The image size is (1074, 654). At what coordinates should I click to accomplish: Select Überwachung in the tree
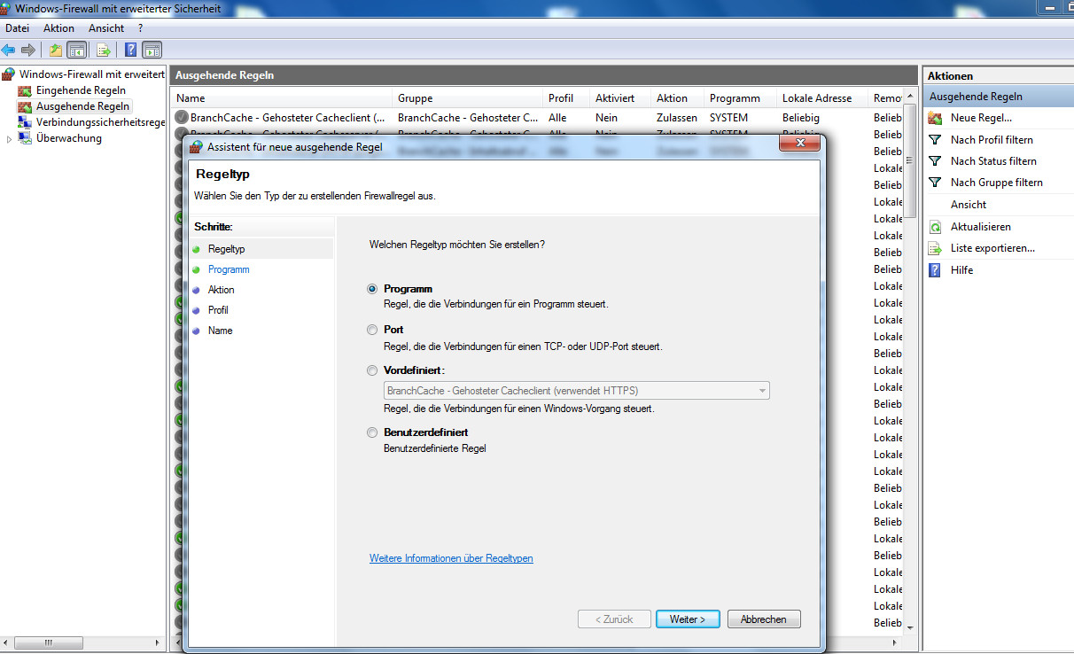tap(69, 138)
